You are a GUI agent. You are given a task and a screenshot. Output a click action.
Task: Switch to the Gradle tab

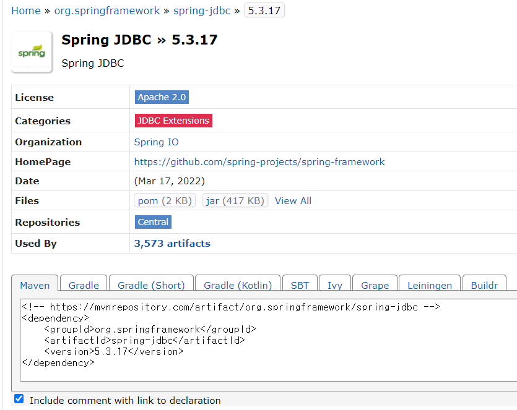click(83, 285)
